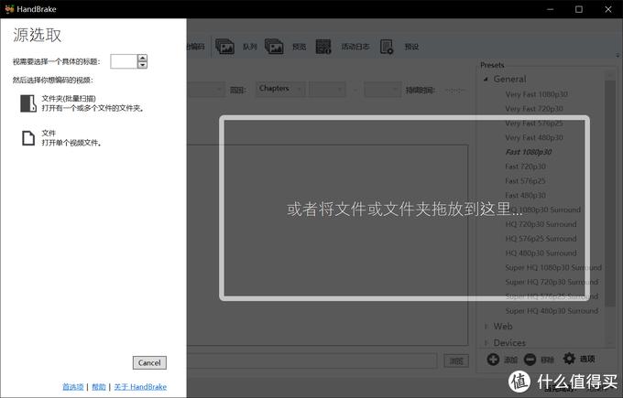Click the gear options icon under presets
This screenshot has width=623, height=398.
click(x=569, y=359)
